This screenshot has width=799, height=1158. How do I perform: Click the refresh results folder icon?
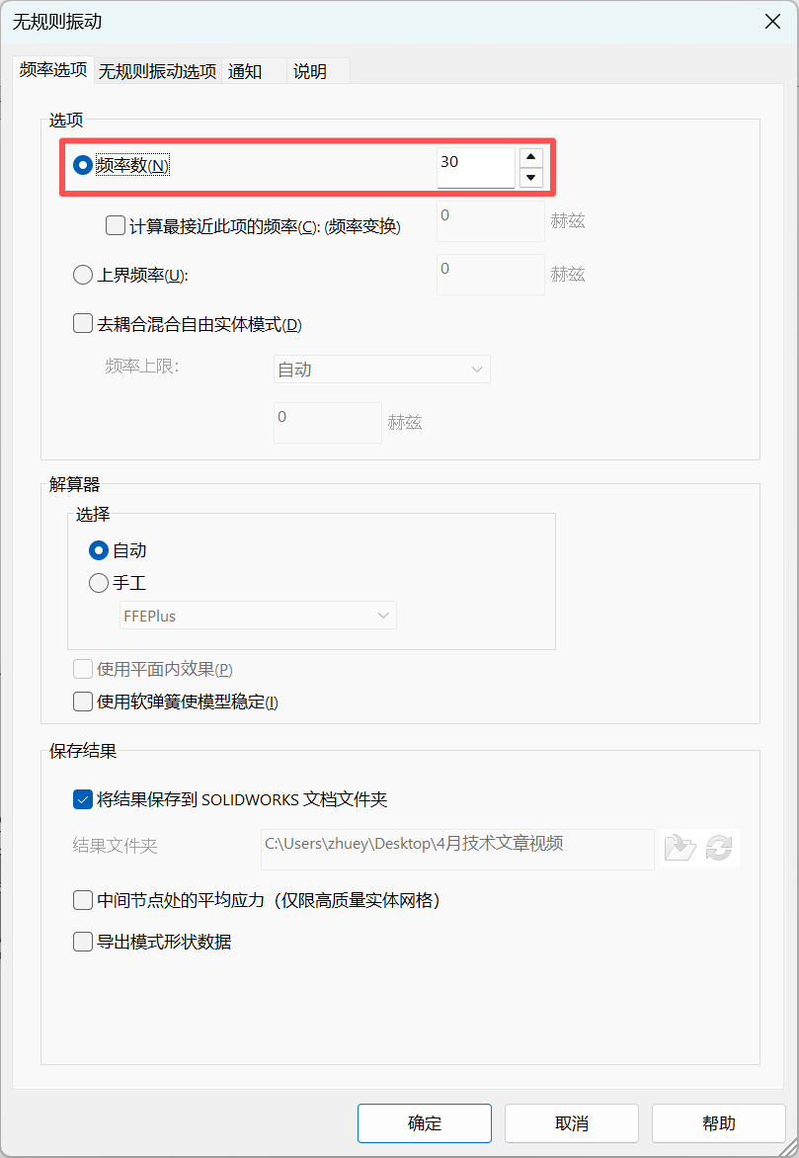[719, 847]
